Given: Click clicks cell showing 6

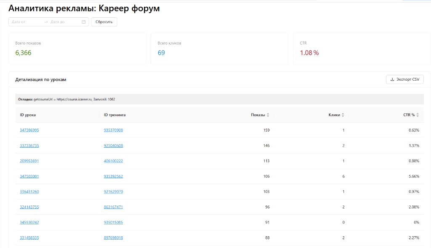Looking at the screenshot, I should click(343, 176).
